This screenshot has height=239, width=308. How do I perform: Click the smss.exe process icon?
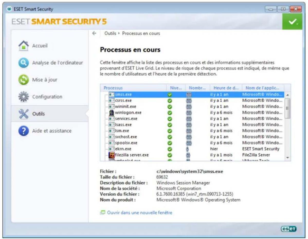pyautogui.click(x=112, y=94)
